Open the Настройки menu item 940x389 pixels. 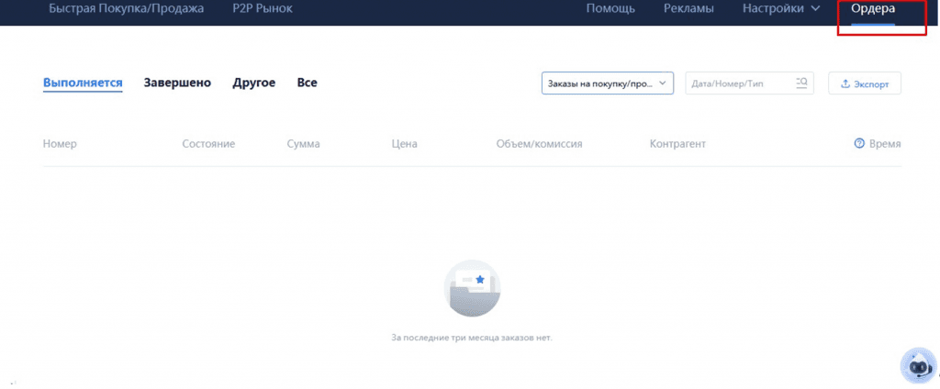click(x=773, y=8)
